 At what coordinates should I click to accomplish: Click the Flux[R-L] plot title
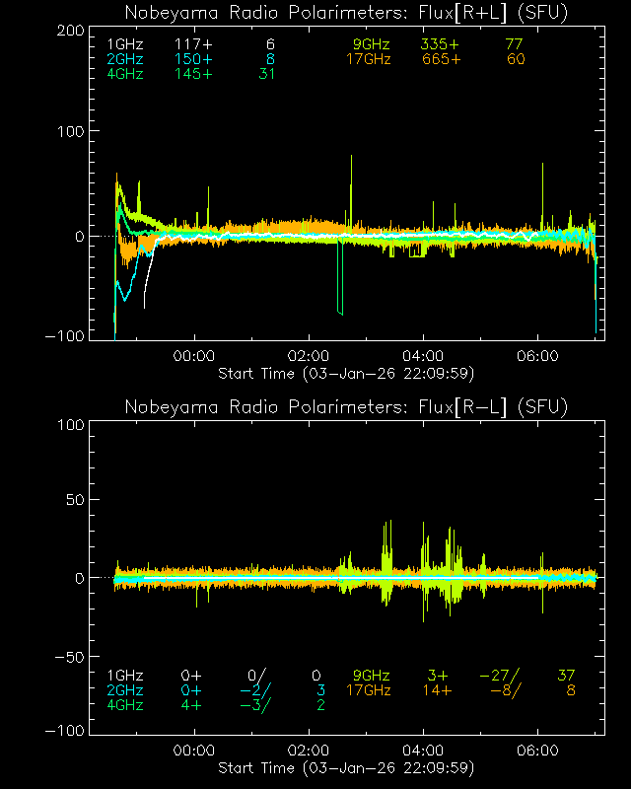pos(345,407)
